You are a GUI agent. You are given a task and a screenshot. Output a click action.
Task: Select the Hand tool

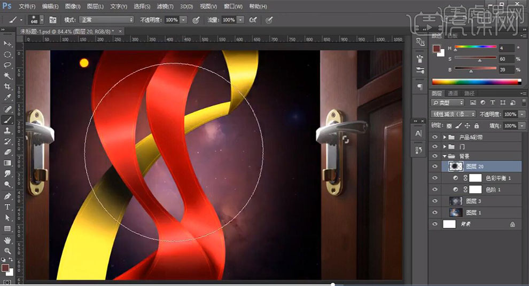point(7,240)
